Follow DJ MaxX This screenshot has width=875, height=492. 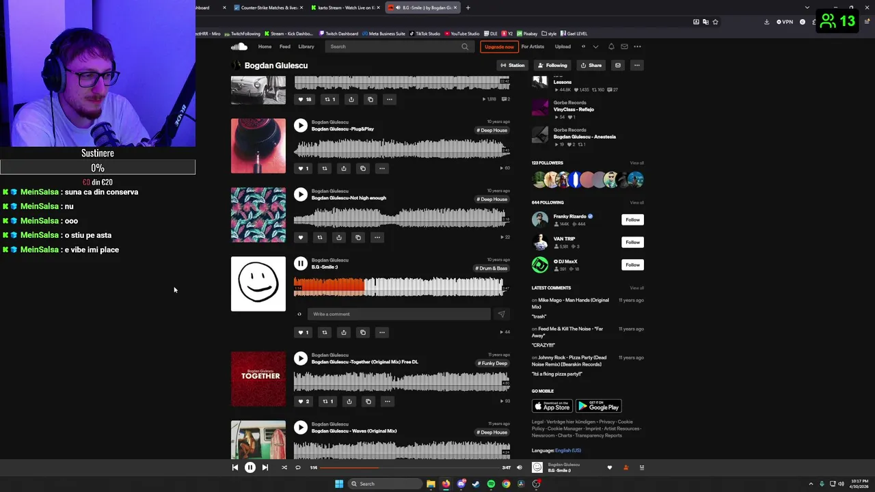pyautogui.click(x=632, y=264)
